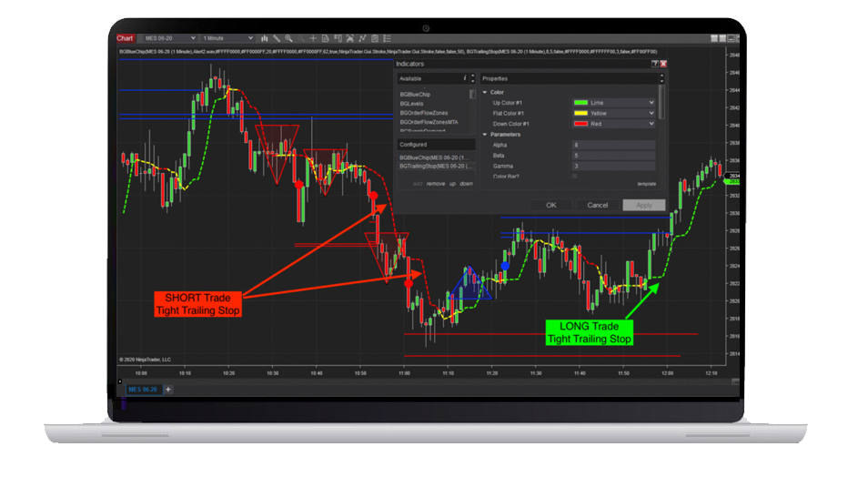
Task: Select configured BGBlueChip(MES 06-20 indicator
Action: pos(434,157)
